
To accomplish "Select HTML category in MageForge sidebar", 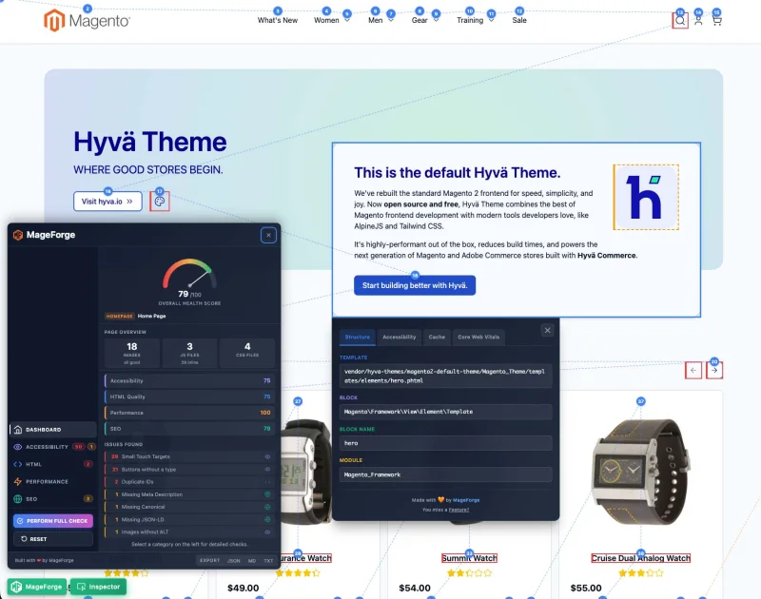I will tap(53, 464).
